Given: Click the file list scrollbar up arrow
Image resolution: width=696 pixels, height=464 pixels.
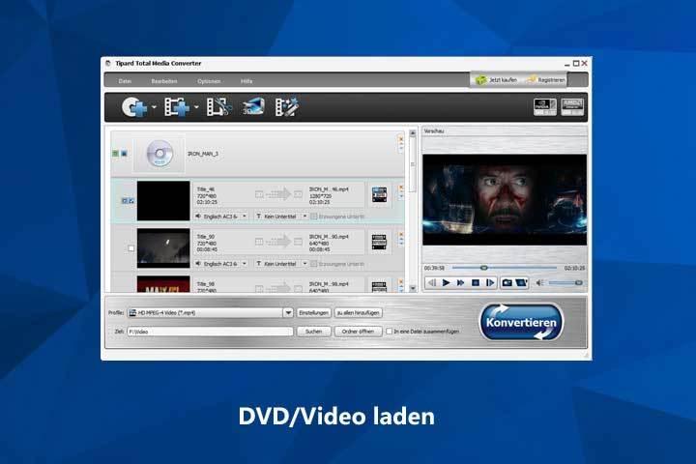Looking at the screenshot, I should 413,133.
